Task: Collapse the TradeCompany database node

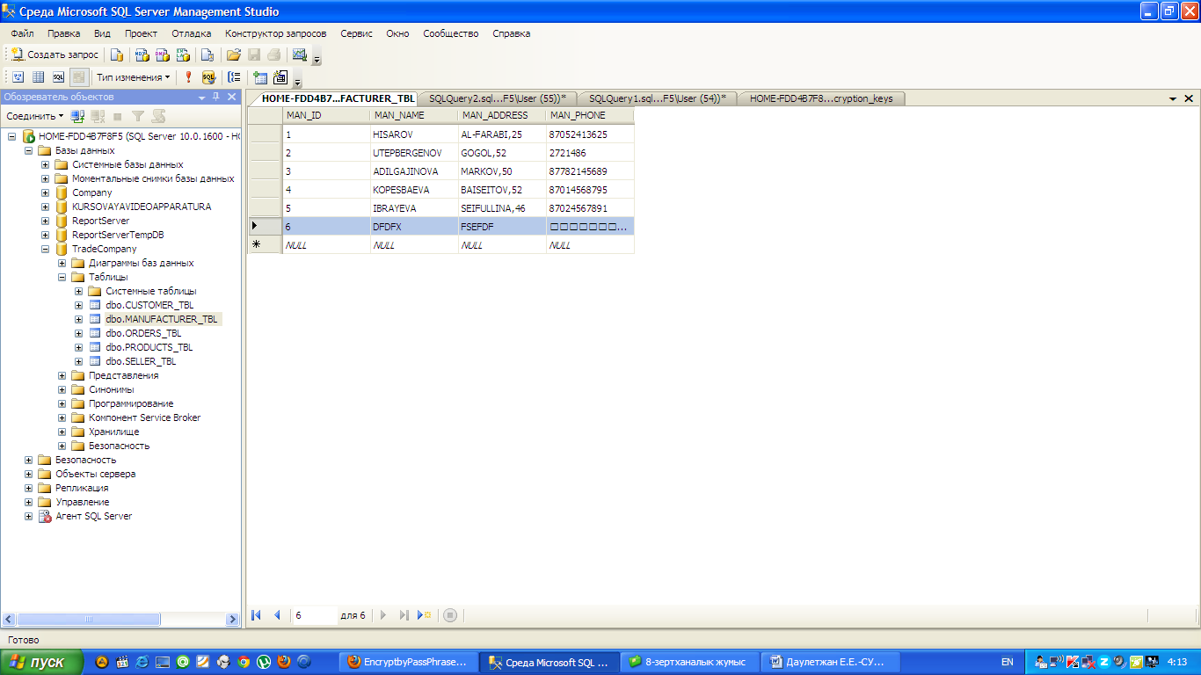Action: point(46,249)
